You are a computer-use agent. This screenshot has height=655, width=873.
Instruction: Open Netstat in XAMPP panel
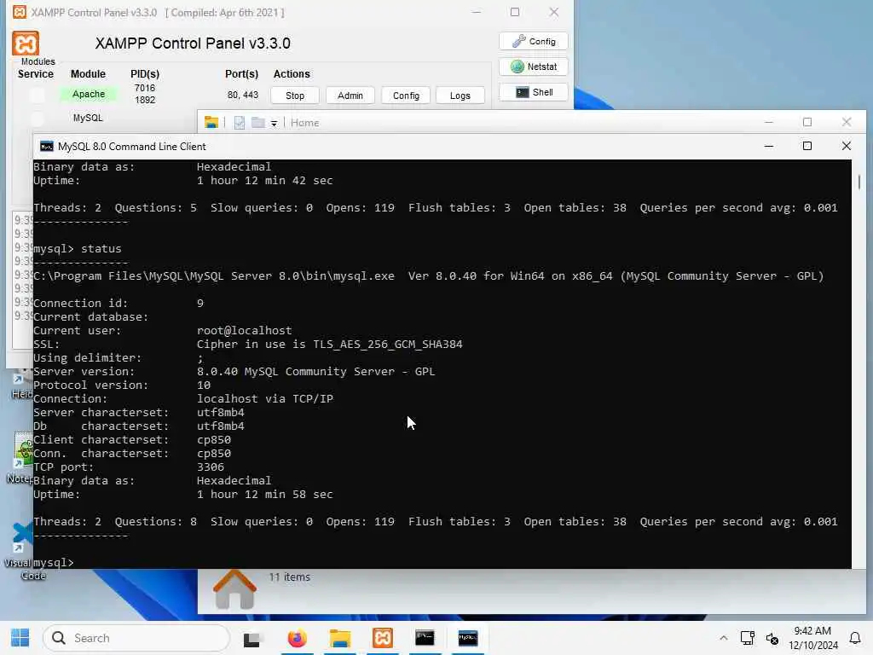pyautogui.click(x=534, y=67)
